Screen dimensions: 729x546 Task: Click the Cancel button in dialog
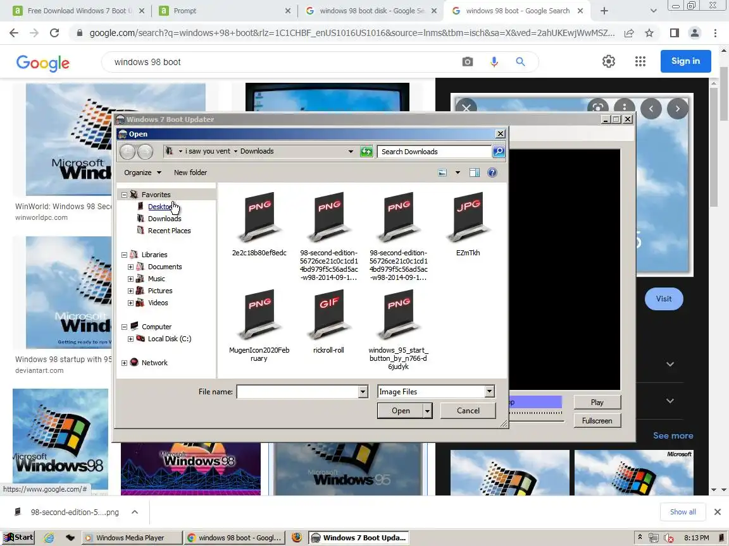(468, 411)
